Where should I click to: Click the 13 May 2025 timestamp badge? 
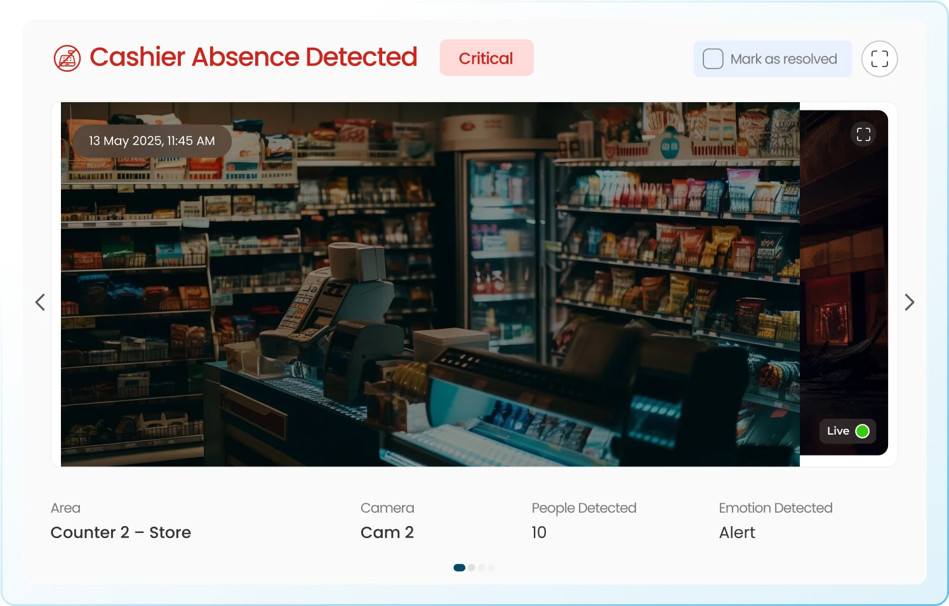(x=152, y=141)
